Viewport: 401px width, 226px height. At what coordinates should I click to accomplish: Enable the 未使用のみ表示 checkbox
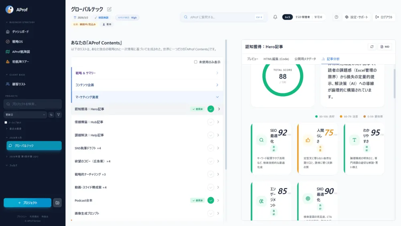pos(196,62)
